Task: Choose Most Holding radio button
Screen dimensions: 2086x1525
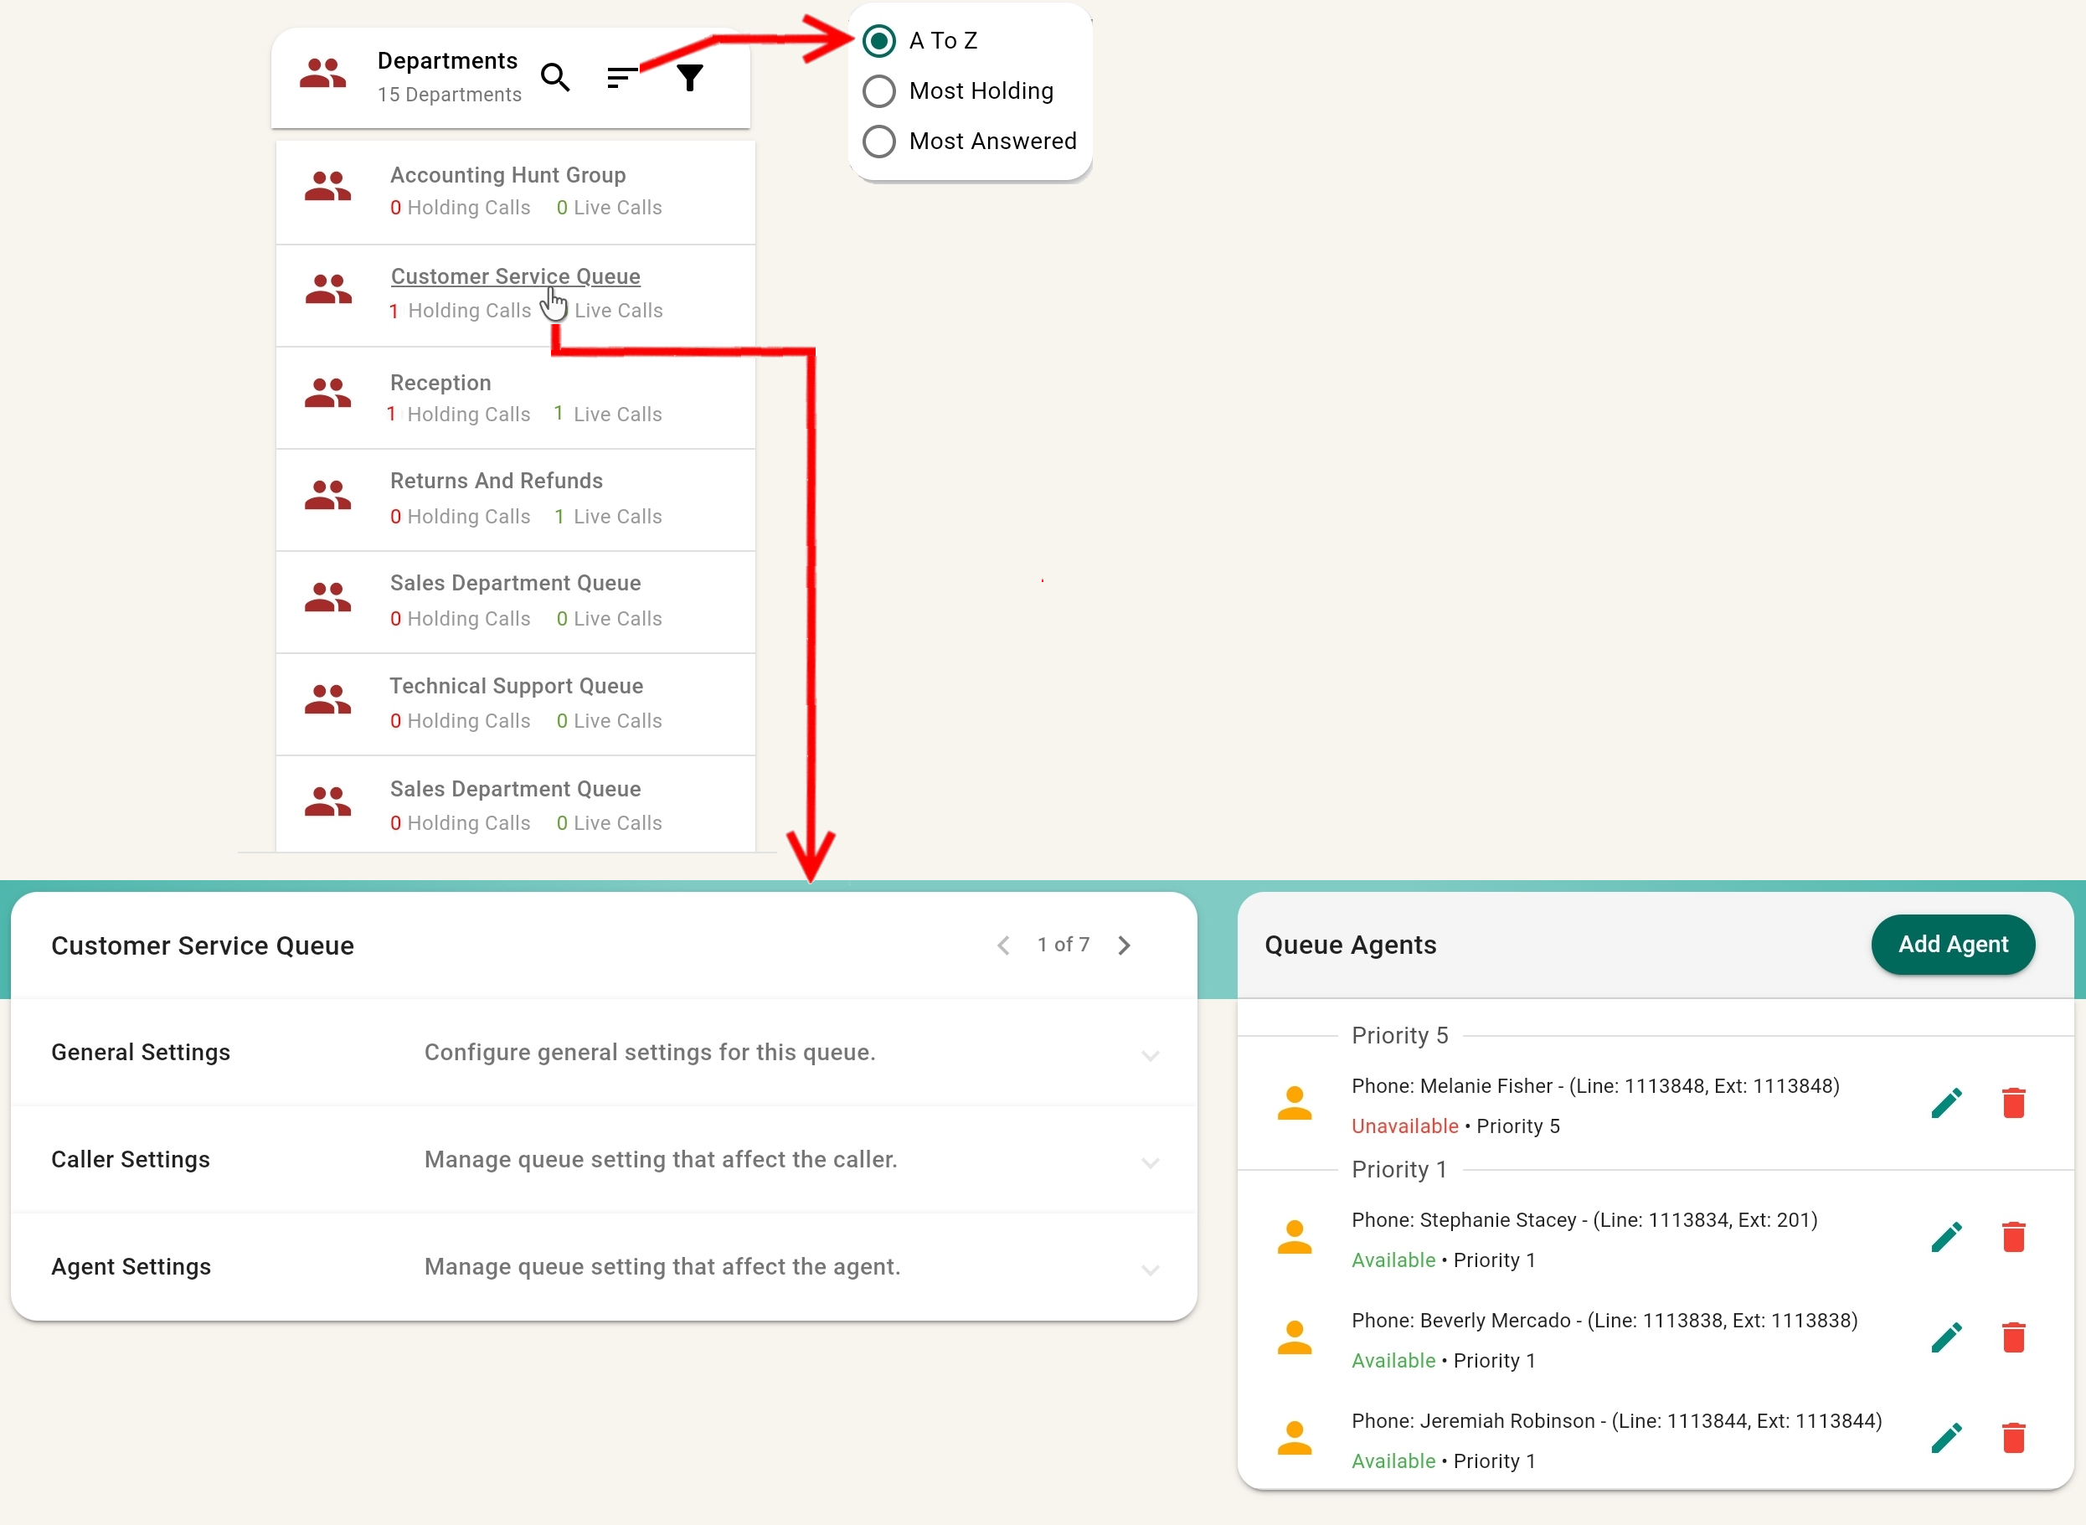Action: tap(878, 91)
